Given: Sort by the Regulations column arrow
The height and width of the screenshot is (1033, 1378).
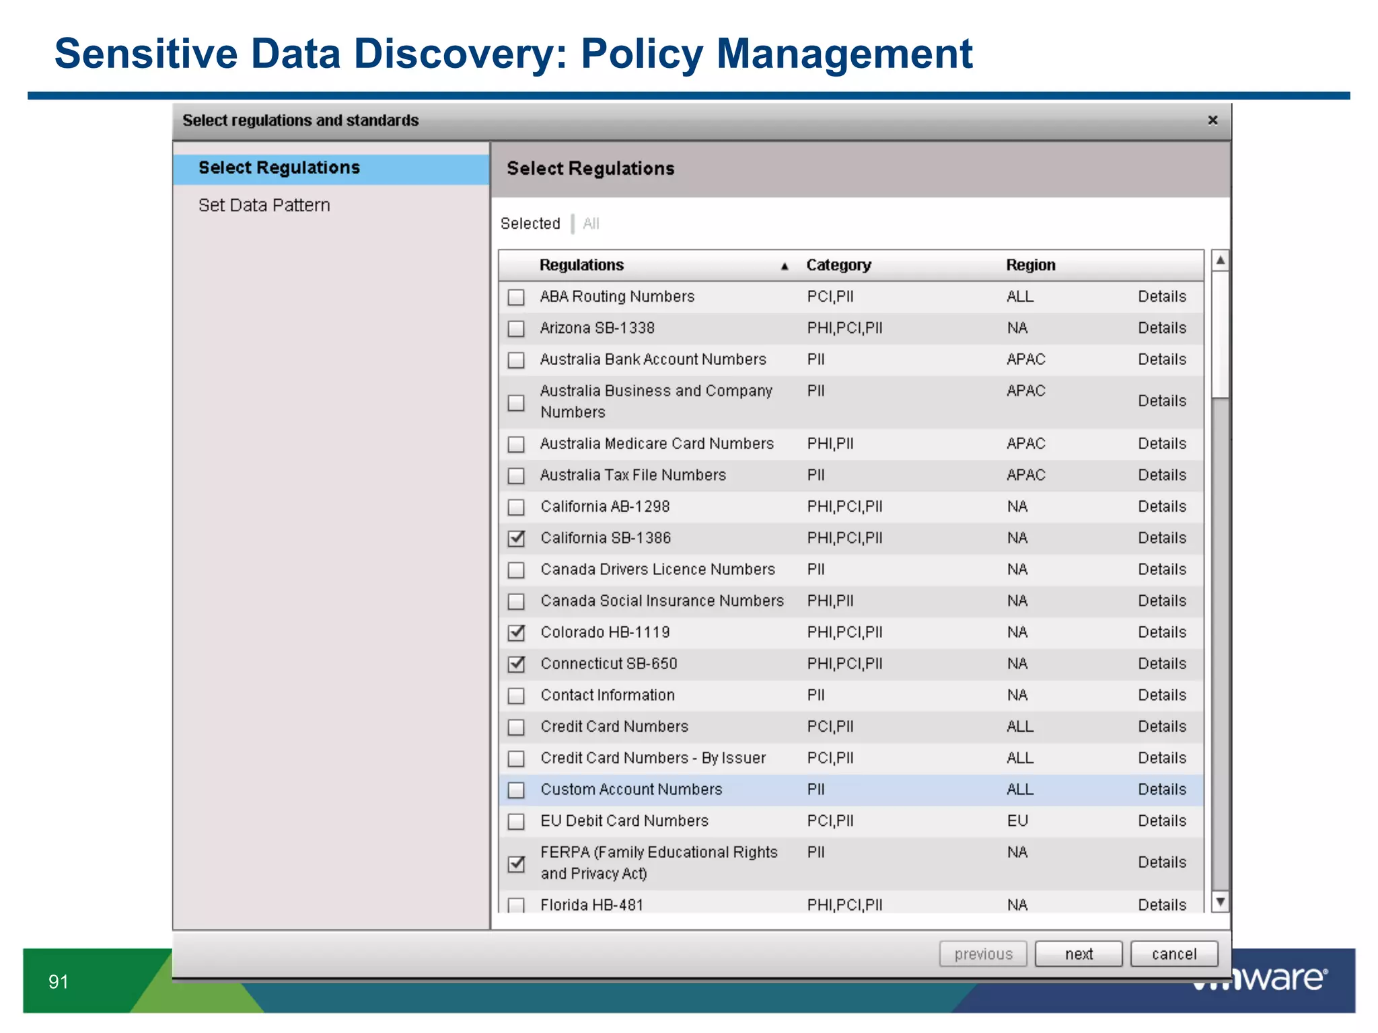Looking at the screenshot, I should [785, 266].
